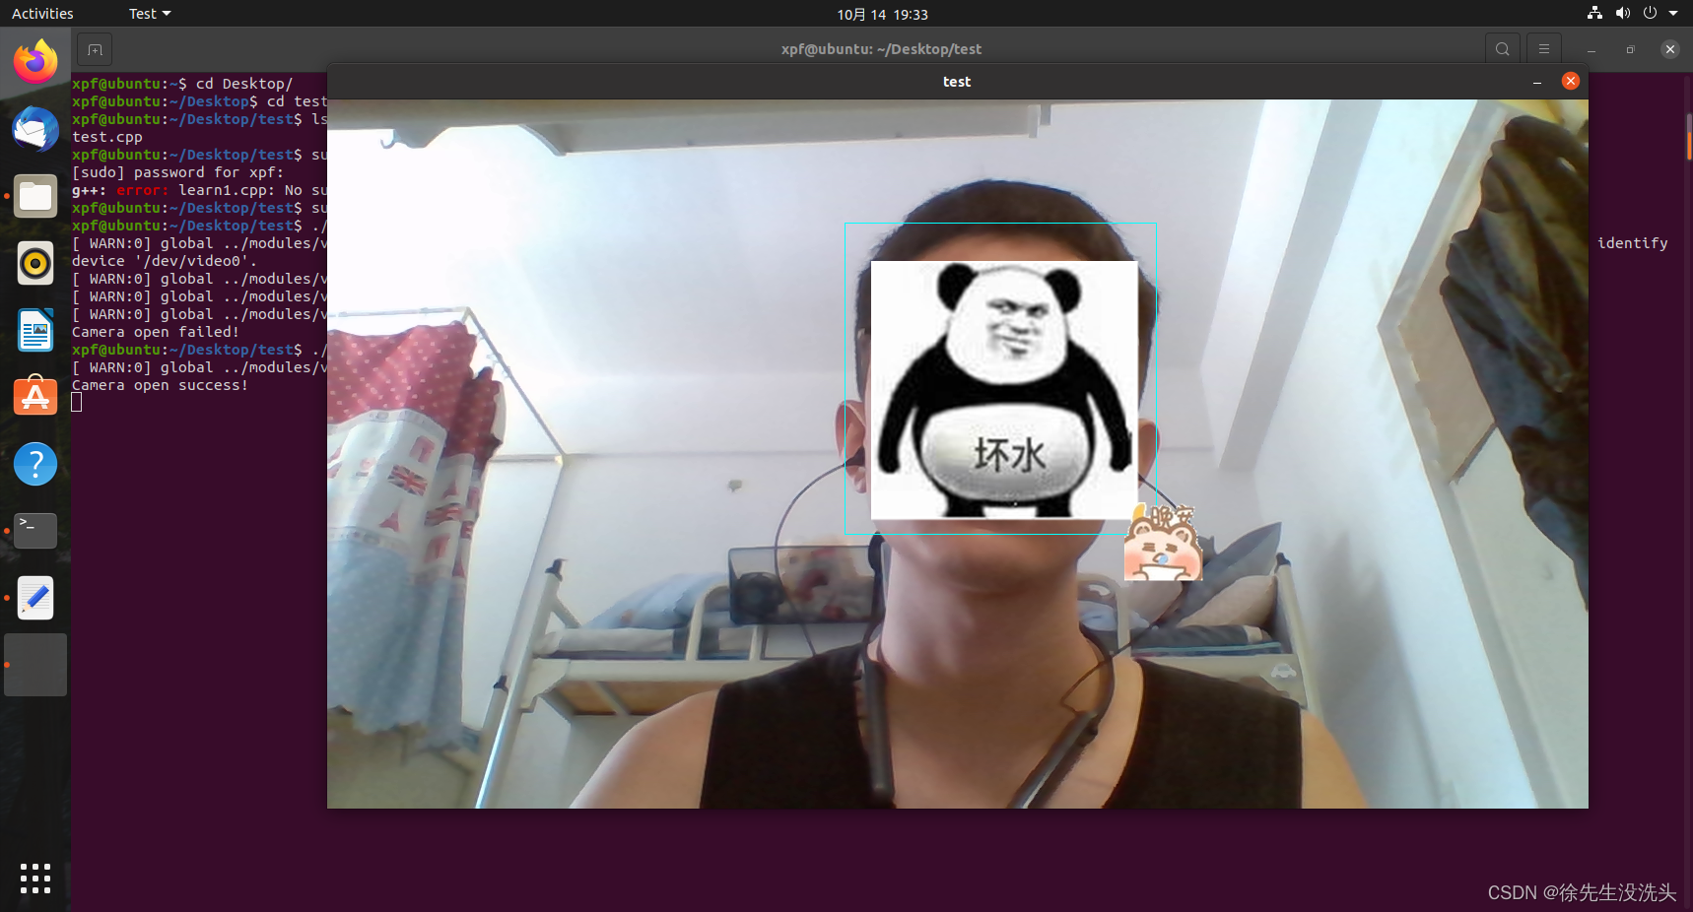Close the terminal window

click(x=1669, y=49)
